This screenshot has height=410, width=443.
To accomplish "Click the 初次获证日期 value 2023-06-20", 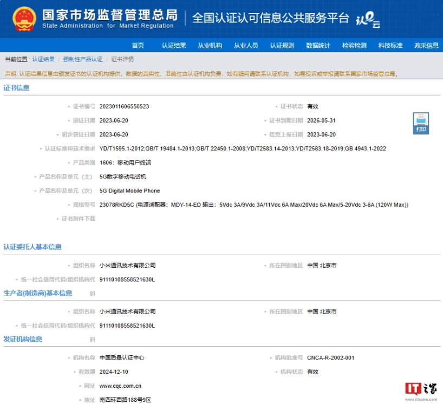I will (114, 134).
